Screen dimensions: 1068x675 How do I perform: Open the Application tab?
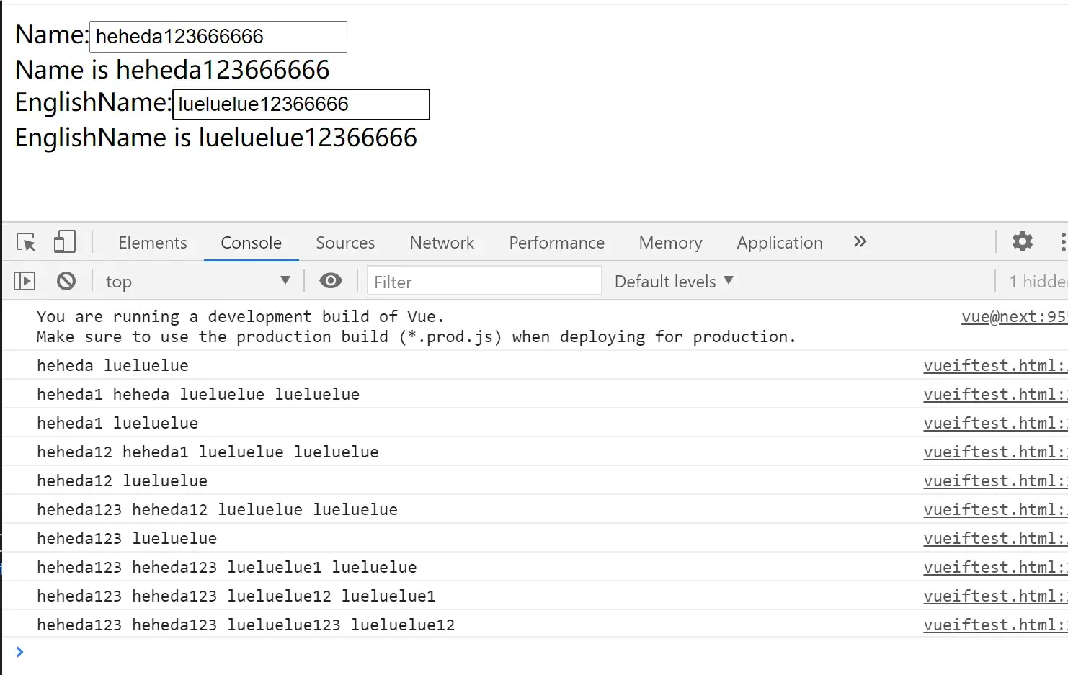780,243
